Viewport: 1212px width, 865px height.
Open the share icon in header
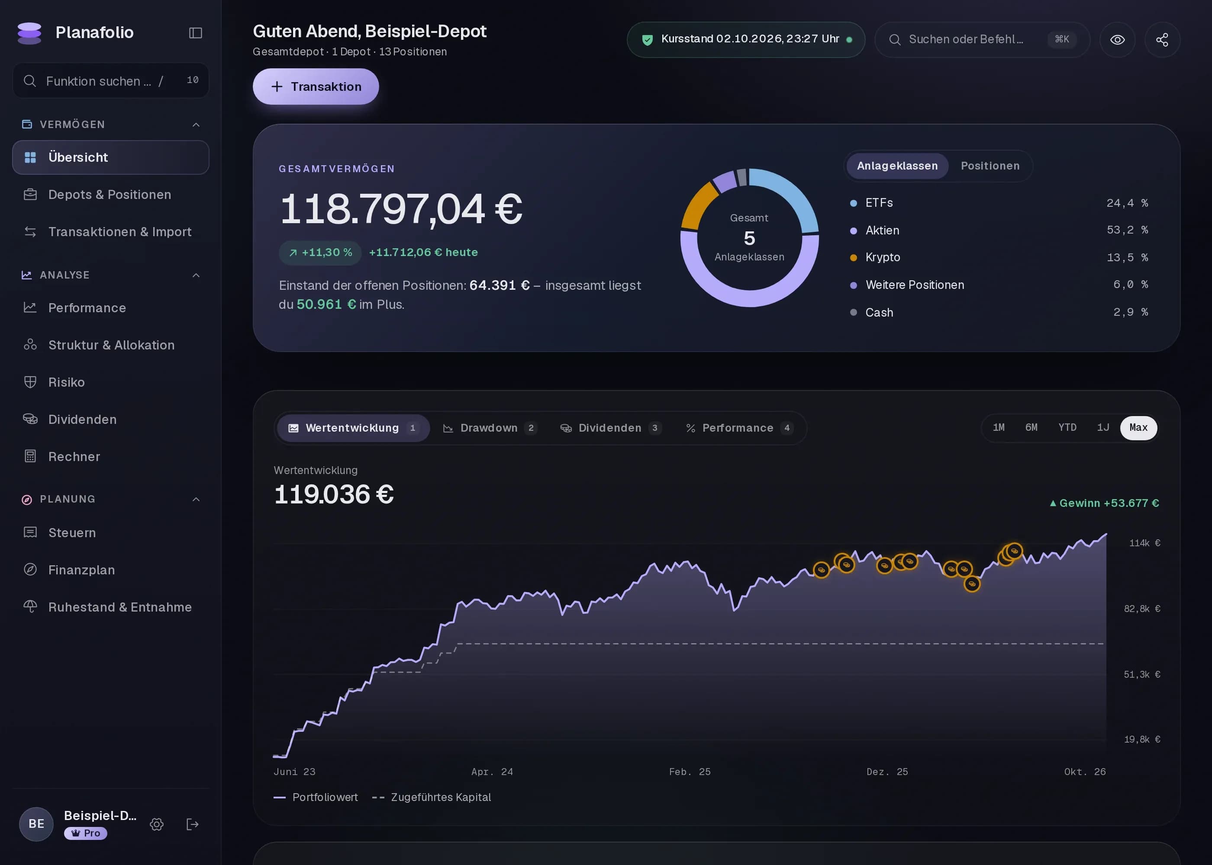point(1162,39)
